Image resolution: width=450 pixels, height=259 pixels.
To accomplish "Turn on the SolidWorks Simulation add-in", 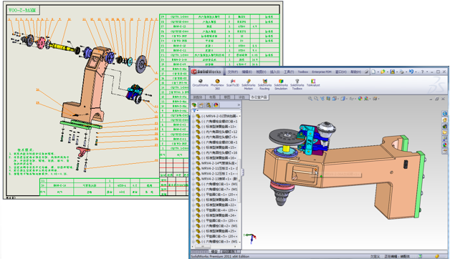I will 281,84.
